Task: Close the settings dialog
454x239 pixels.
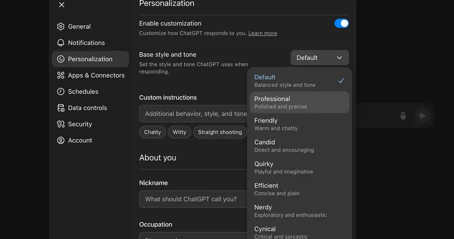Action: tap(61, 5)
